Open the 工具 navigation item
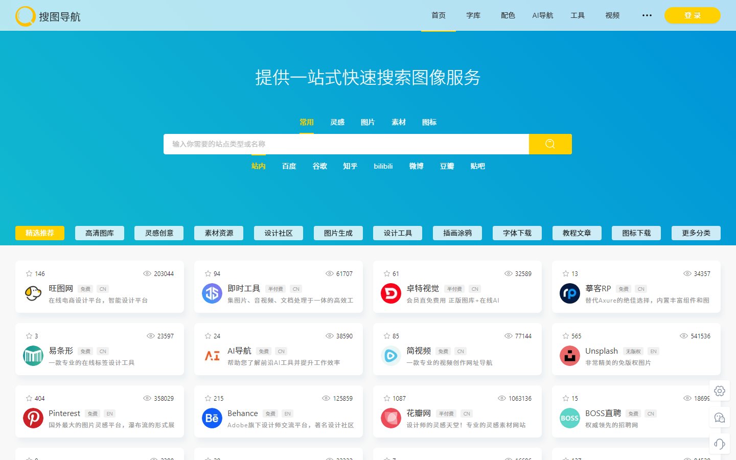This screenshot has height=460, width=736. tap(578, 15)
